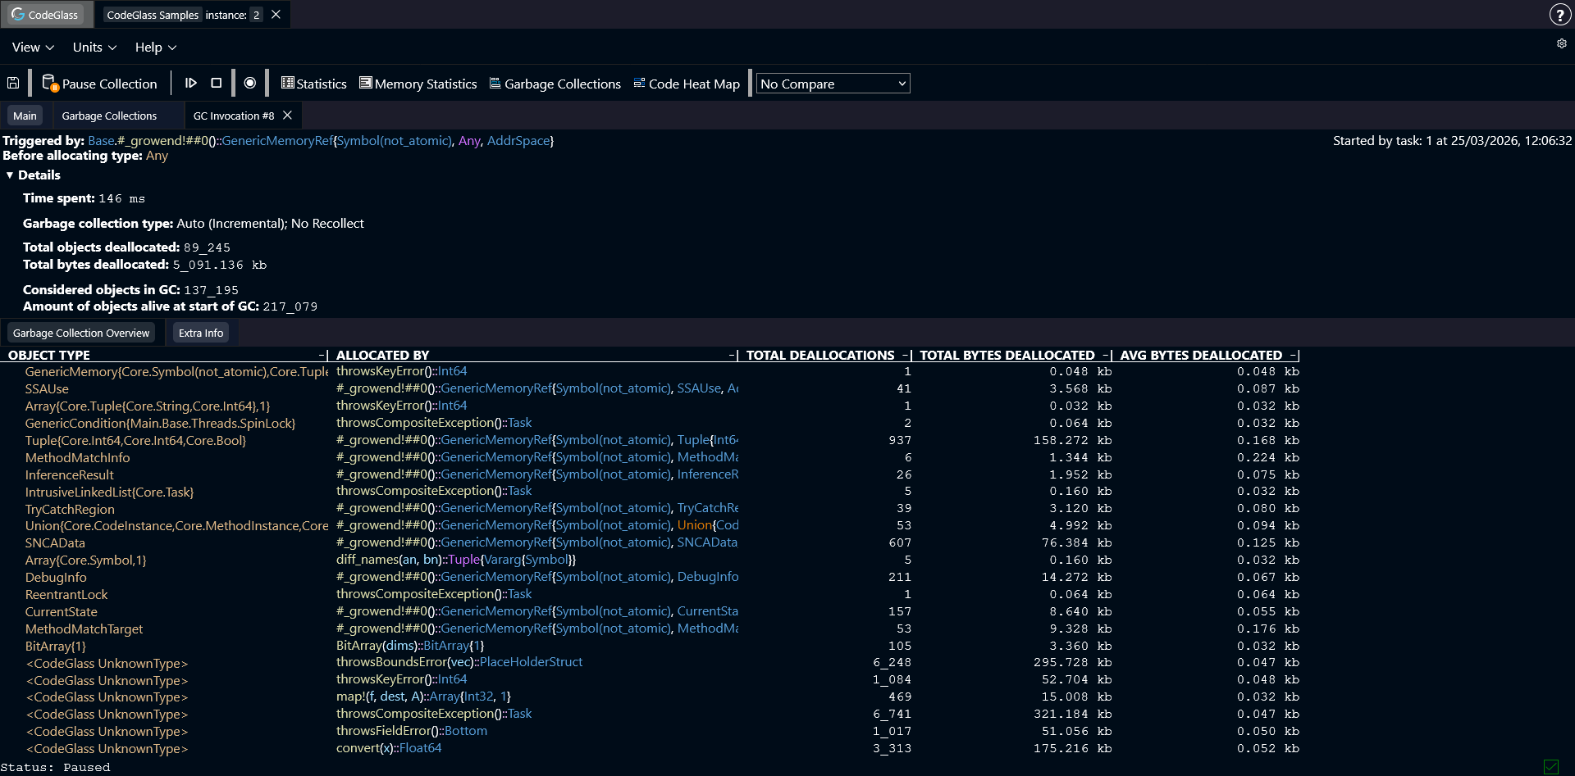Open the Code Heat Map

tap(687, 84)
